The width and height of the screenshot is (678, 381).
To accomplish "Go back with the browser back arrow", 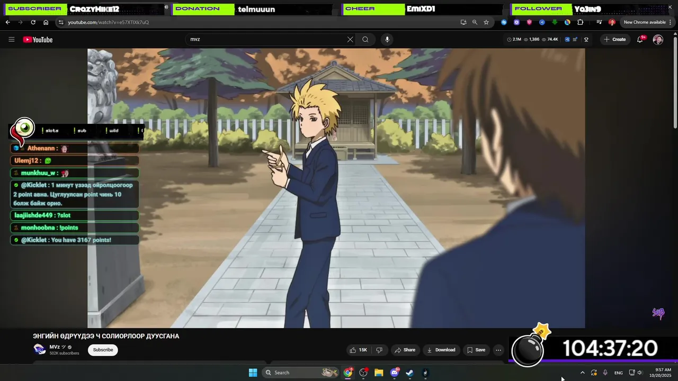I will (7, 22).
